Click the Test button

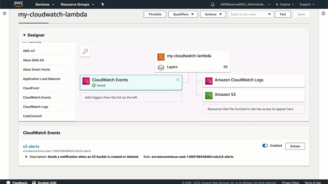(x=283, y=14)
